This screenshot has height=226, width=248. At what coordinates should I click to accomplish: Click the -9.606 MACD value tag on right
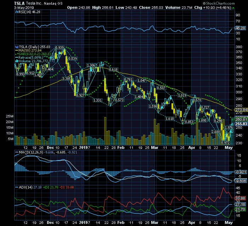(241, 181)
